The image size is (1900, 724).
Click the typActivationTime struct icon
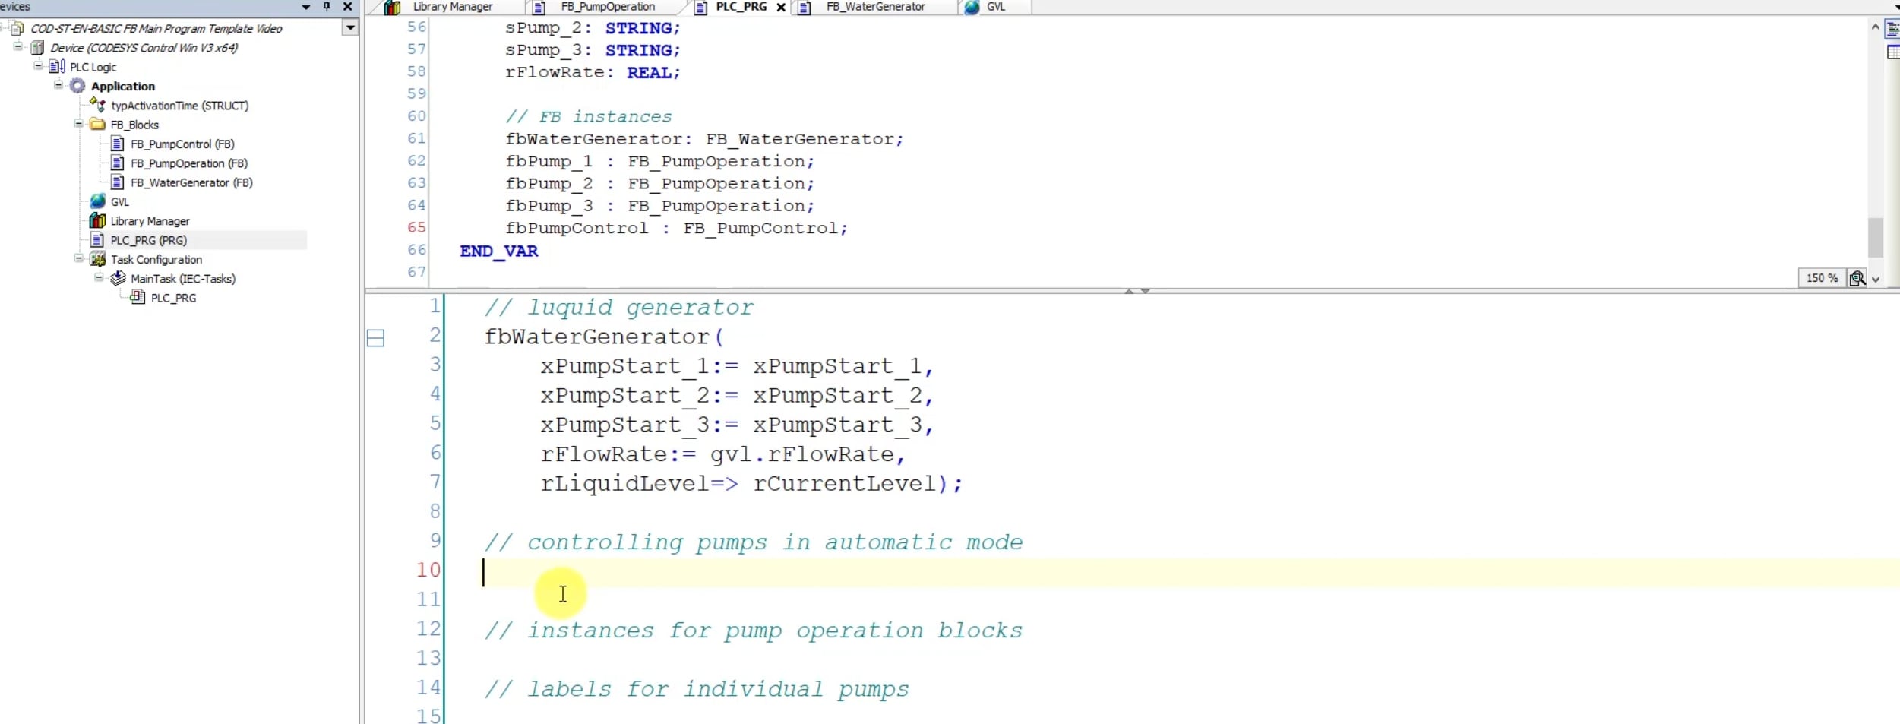(98, 105)
